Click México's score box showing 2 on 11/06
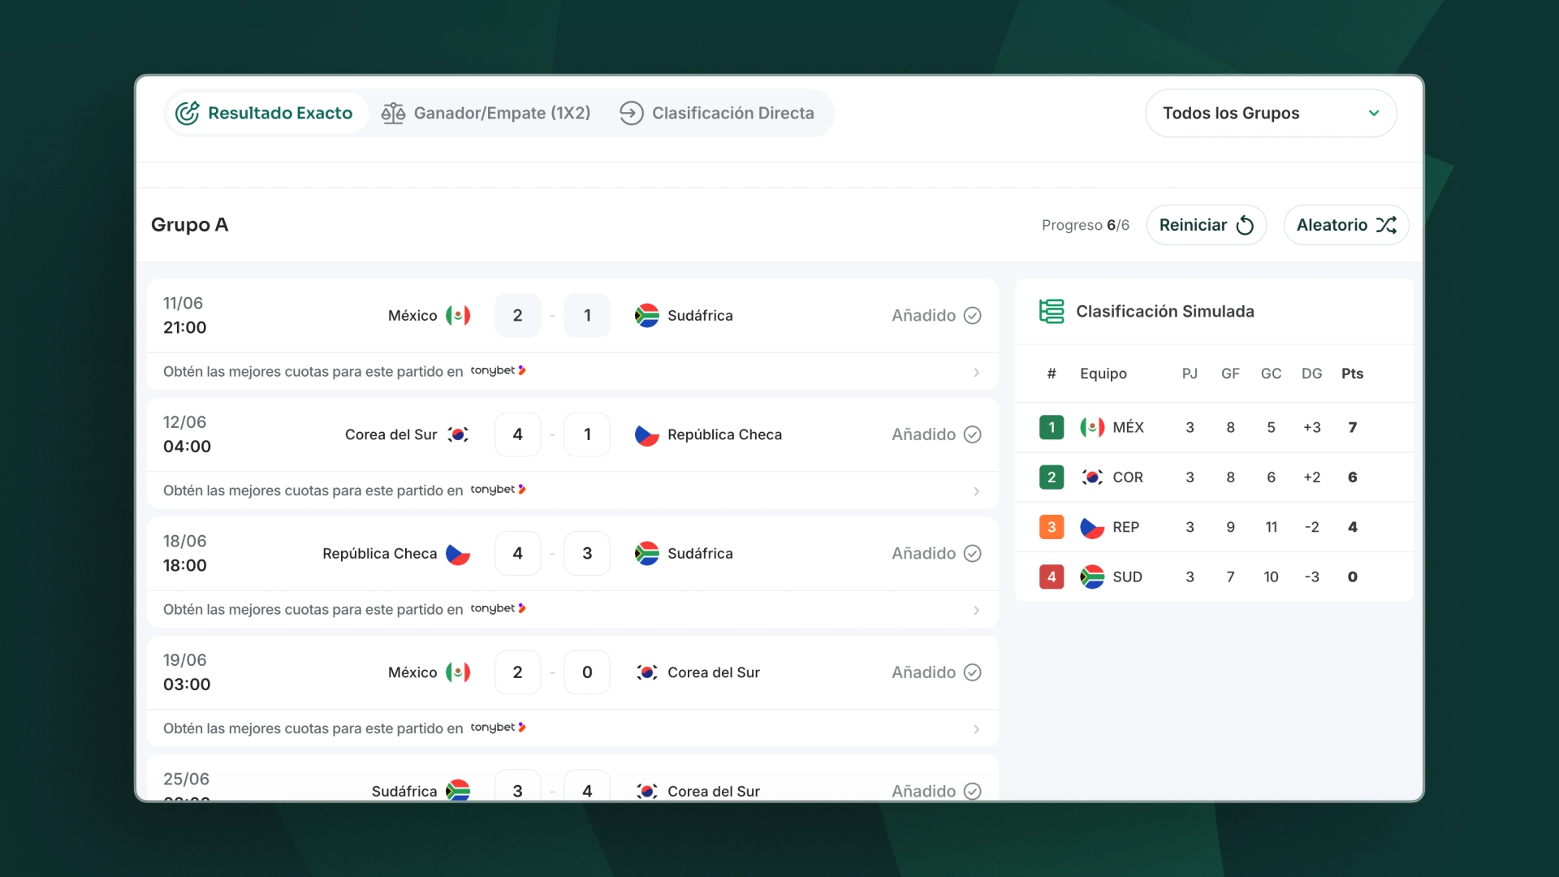1559x877 pixels. point(517,315)
